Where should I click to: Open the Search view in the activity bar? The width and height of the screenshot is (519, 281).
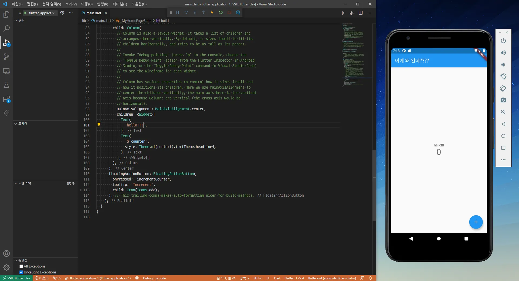point(6,28)
